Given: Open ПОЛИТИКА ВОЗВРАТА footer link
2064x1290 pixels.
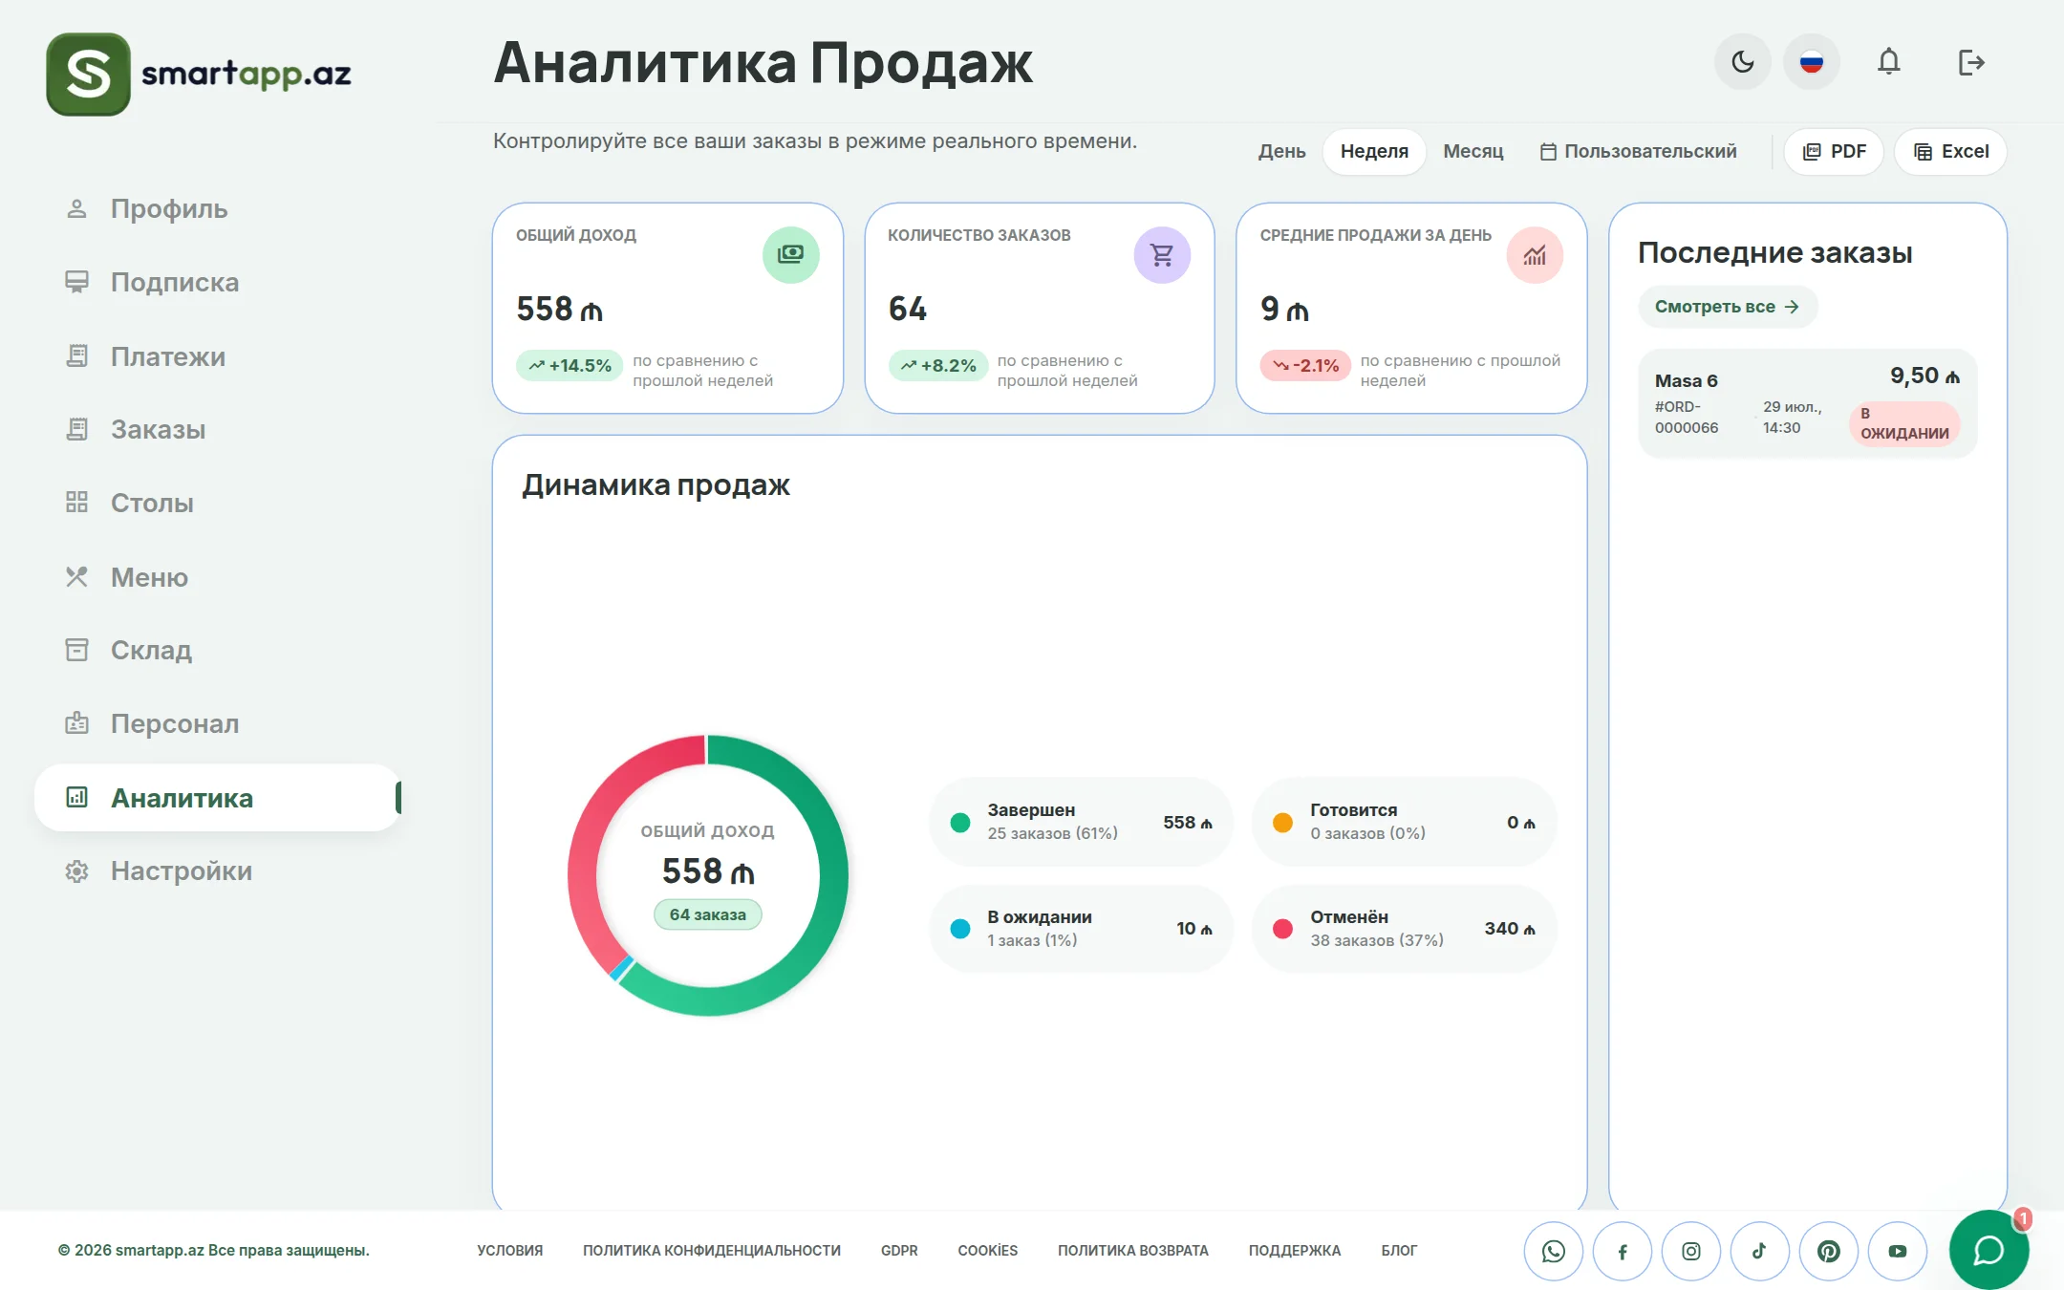Looking at the screenshot, I should 1133,1250.
